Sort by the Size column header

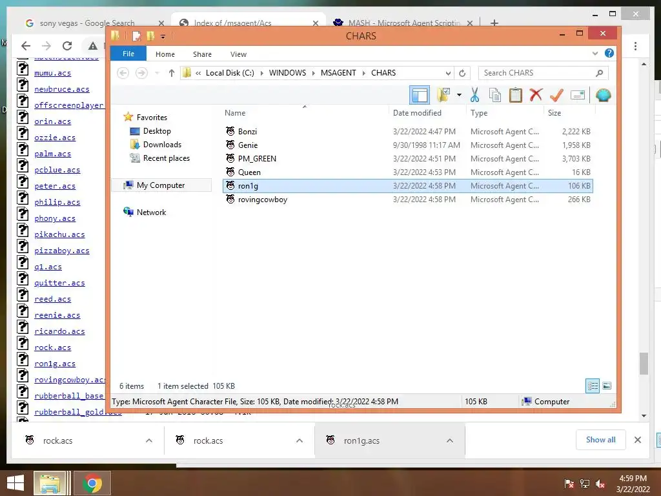[554, 113]
